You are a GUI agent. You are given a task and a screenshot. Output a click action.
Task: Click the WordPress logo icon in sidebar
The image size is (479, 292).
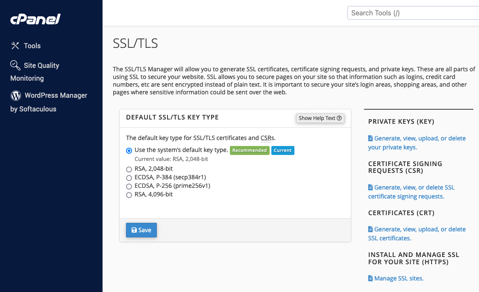tap(15, 96)
